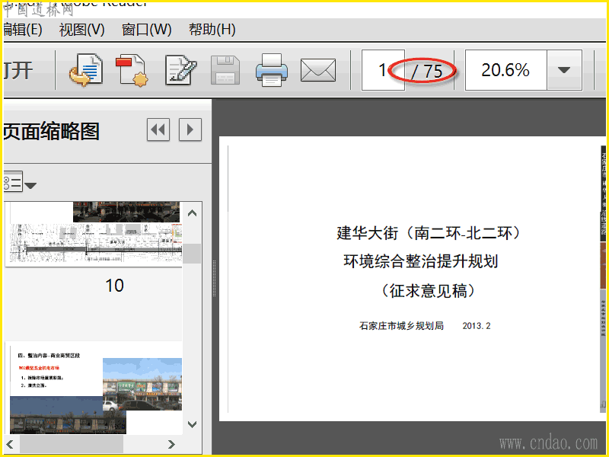Click the right arrow button beside 页面缩略图
Screen dimensions: 609x457
[190, 129]
